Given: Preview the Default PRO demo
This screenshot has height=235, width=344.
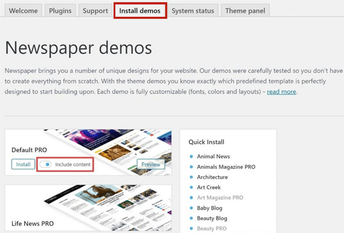Looking at the screenshot, I should (151, 164).
